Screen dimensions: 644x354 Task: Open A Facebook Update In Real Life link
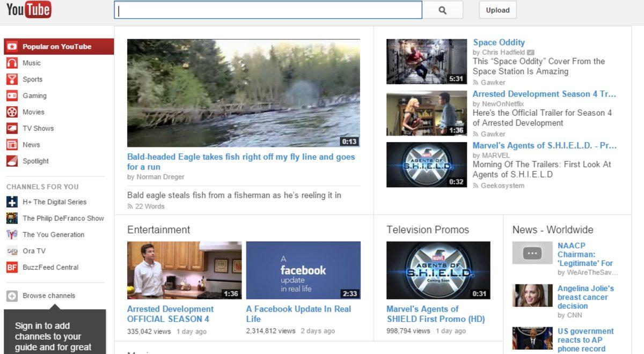(298, 314)
